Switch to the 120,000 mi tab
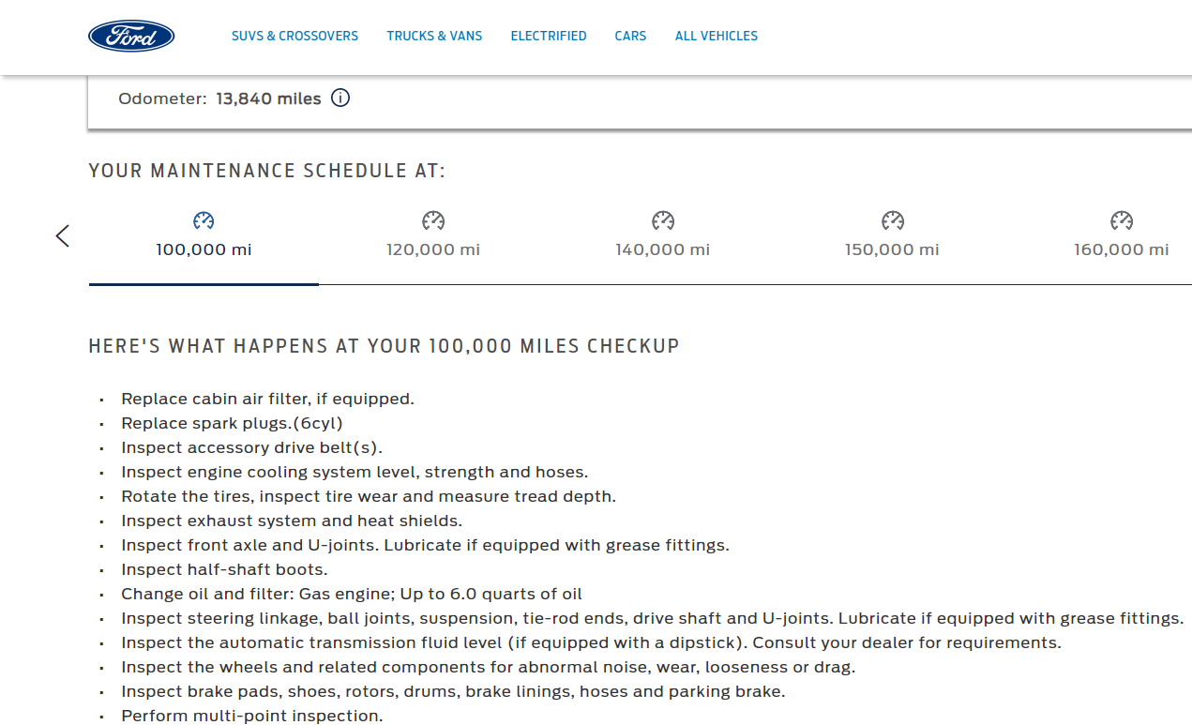Image resolution: width=1192 pixels, height=725 pixels. (433, 249)
